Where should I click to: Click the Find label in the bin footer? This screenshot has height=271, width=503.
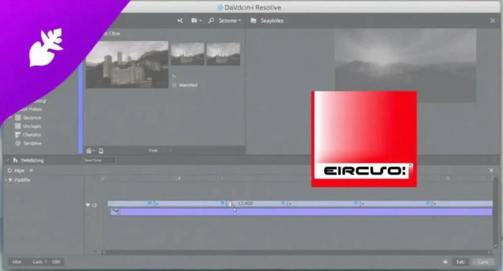point(153,150)
